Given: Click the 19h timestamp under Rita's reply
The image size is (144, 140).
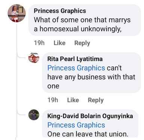Looking at the screenshot, I should point(52,100).
